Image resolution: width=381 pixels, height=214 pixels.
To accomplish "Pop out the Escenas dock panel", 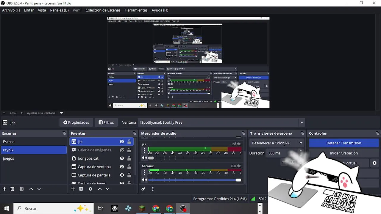I will click(64, 133).
